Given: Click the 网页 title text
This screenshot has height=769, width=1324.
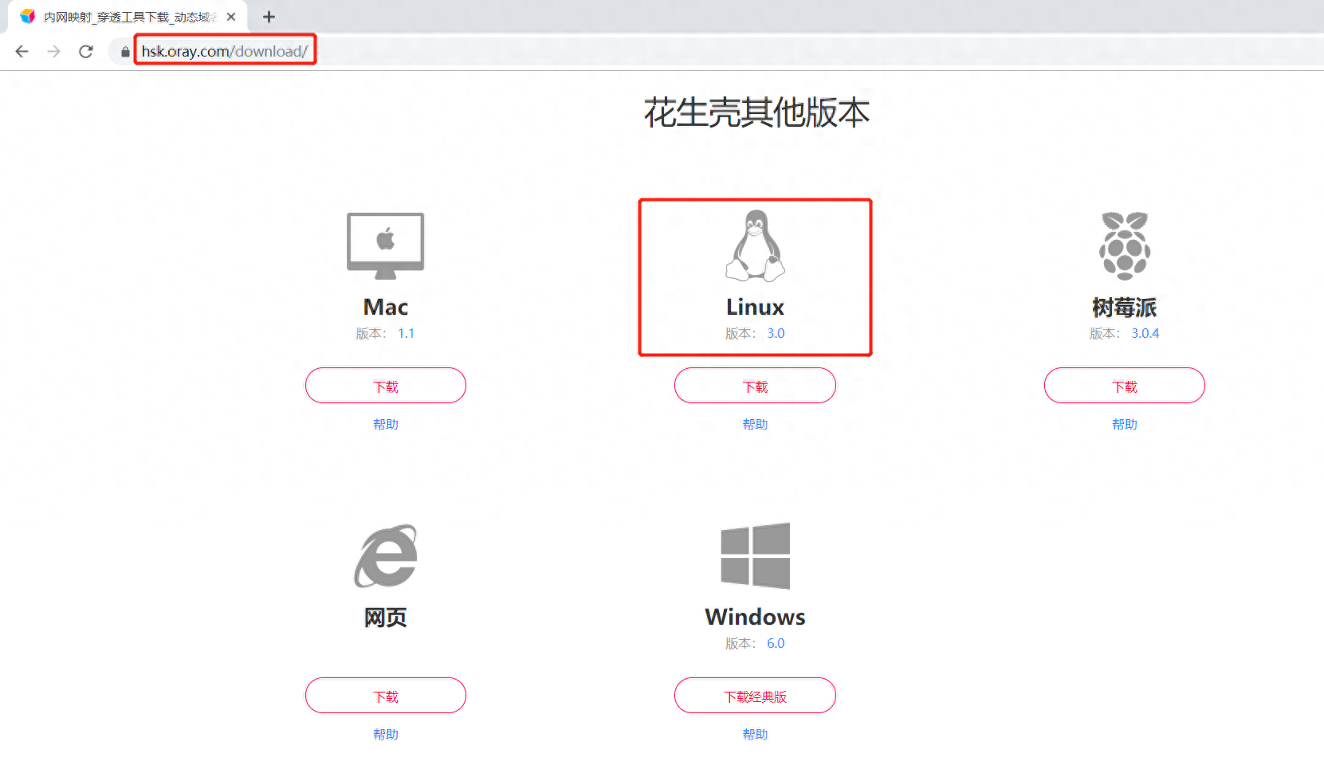Looking at the screenshot, I should click(x=386, y=618).
